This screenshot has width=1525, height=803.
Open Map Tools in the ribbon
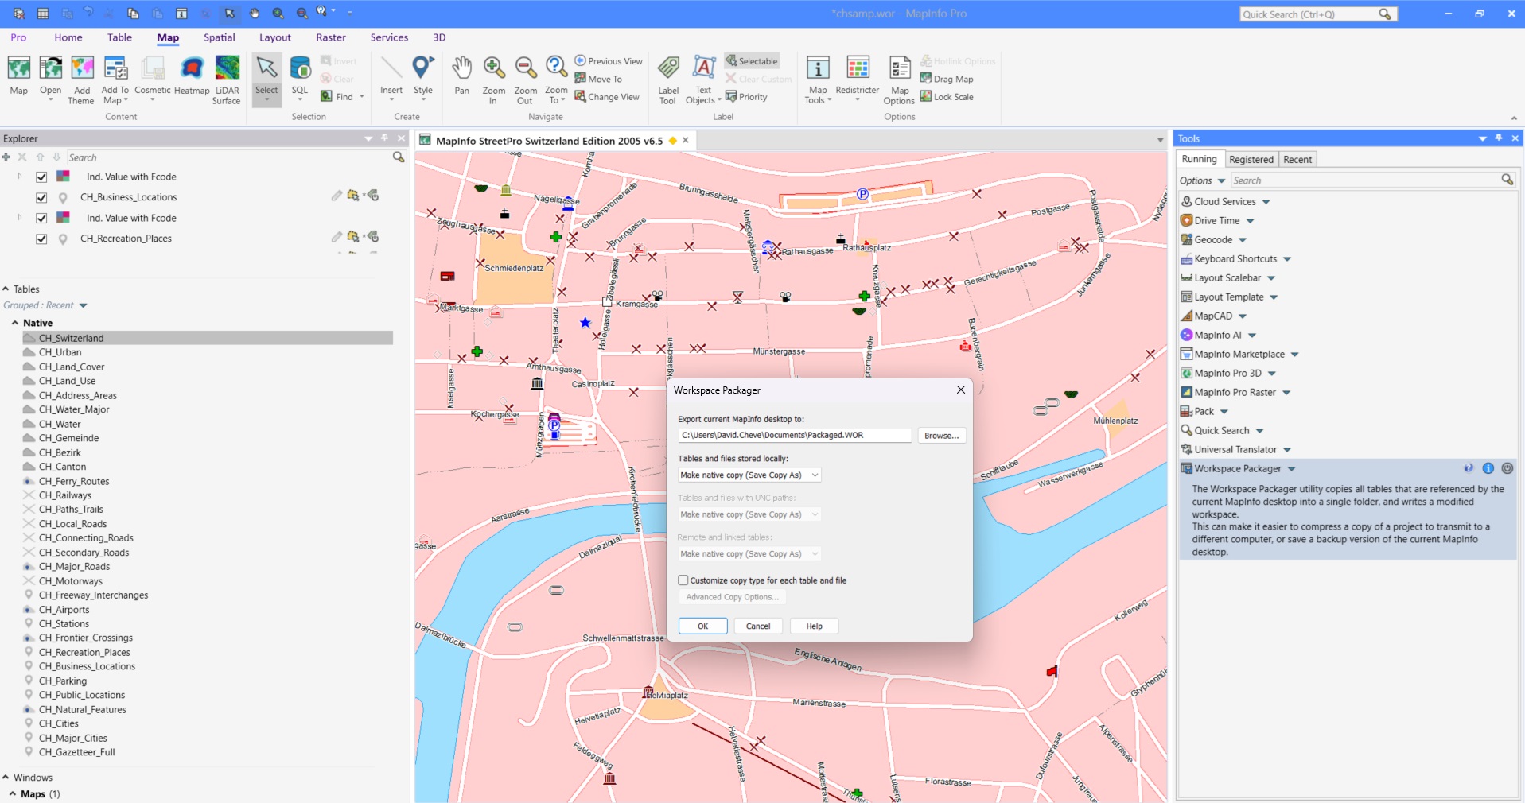[818, 80]
